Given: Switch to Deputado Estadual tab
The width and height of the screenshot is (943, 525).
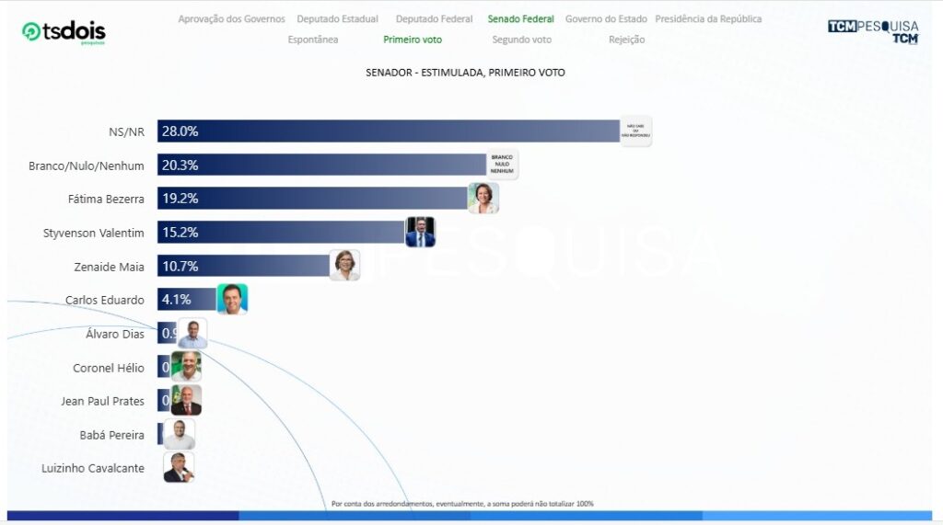Looking at the screenshot, I should point(337,18).
